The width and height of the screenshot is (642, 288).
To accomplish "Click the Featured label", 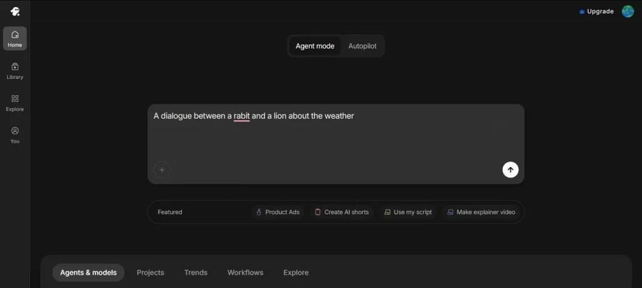I will click(170, 212).
